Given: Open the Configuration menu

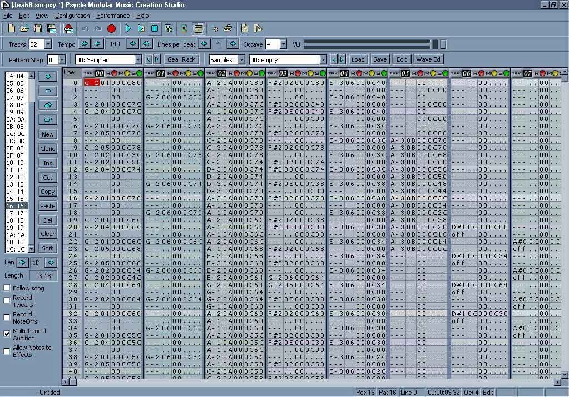Looking at the screenshot, I should (x=72, y=16).
